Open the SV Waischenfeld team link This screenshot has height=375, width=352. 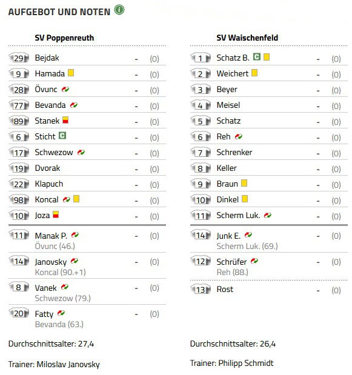(247, 38)
